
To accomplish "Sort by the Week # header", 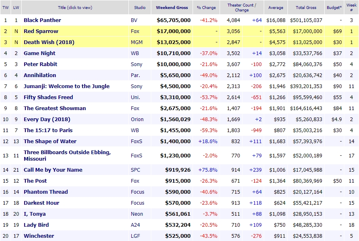I will coord(352,7).
